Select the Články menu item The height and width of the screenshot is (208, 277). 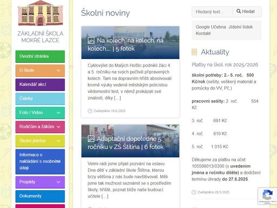[40, 99]
